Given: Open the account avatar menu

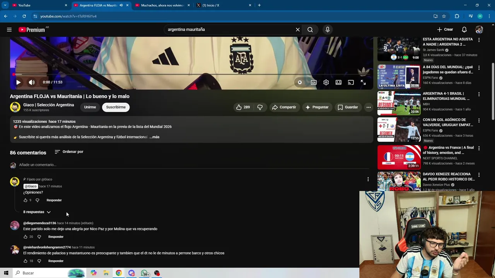Looking at the screenshot, I should coord(479,29).
